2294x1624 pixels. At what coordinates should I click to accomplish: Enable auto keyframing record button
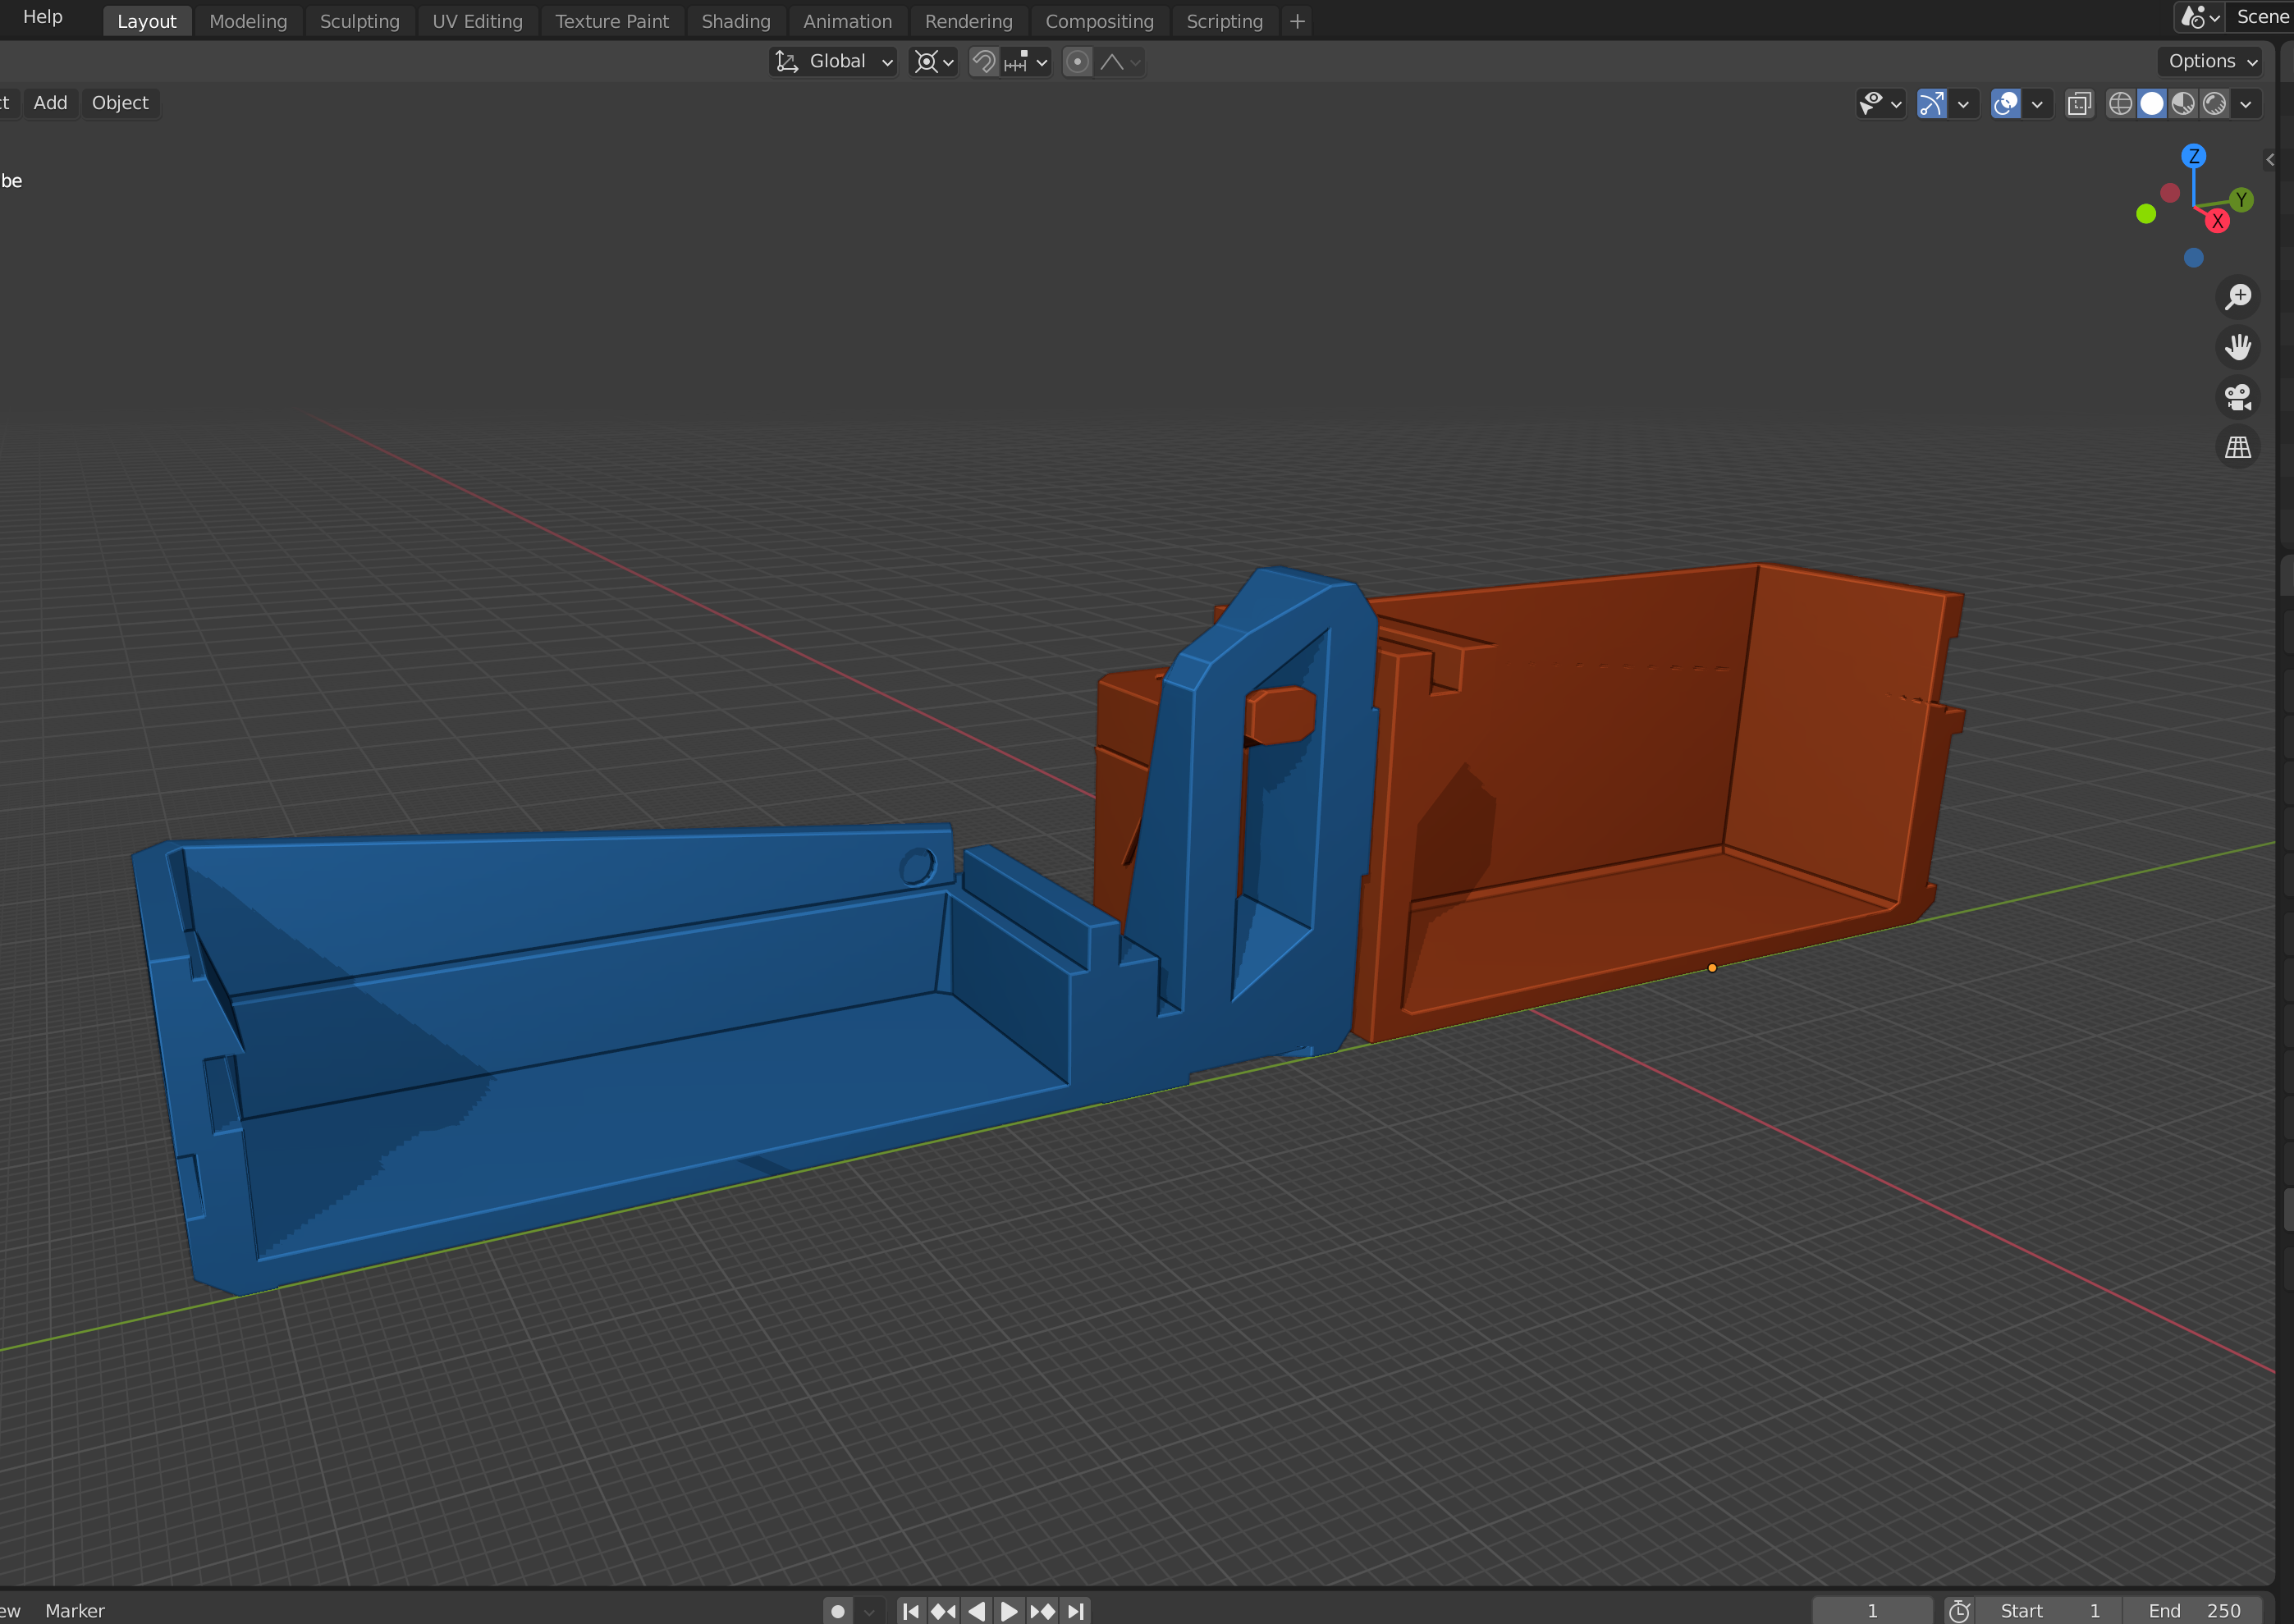point(837,1610)
